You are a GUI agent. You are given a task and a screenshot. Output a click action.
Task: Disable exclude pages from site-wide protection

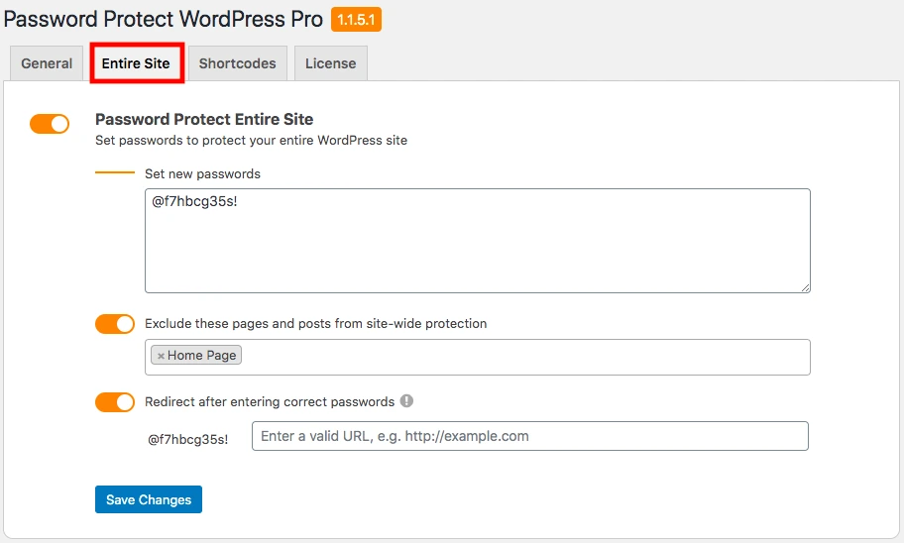(115, 324)
